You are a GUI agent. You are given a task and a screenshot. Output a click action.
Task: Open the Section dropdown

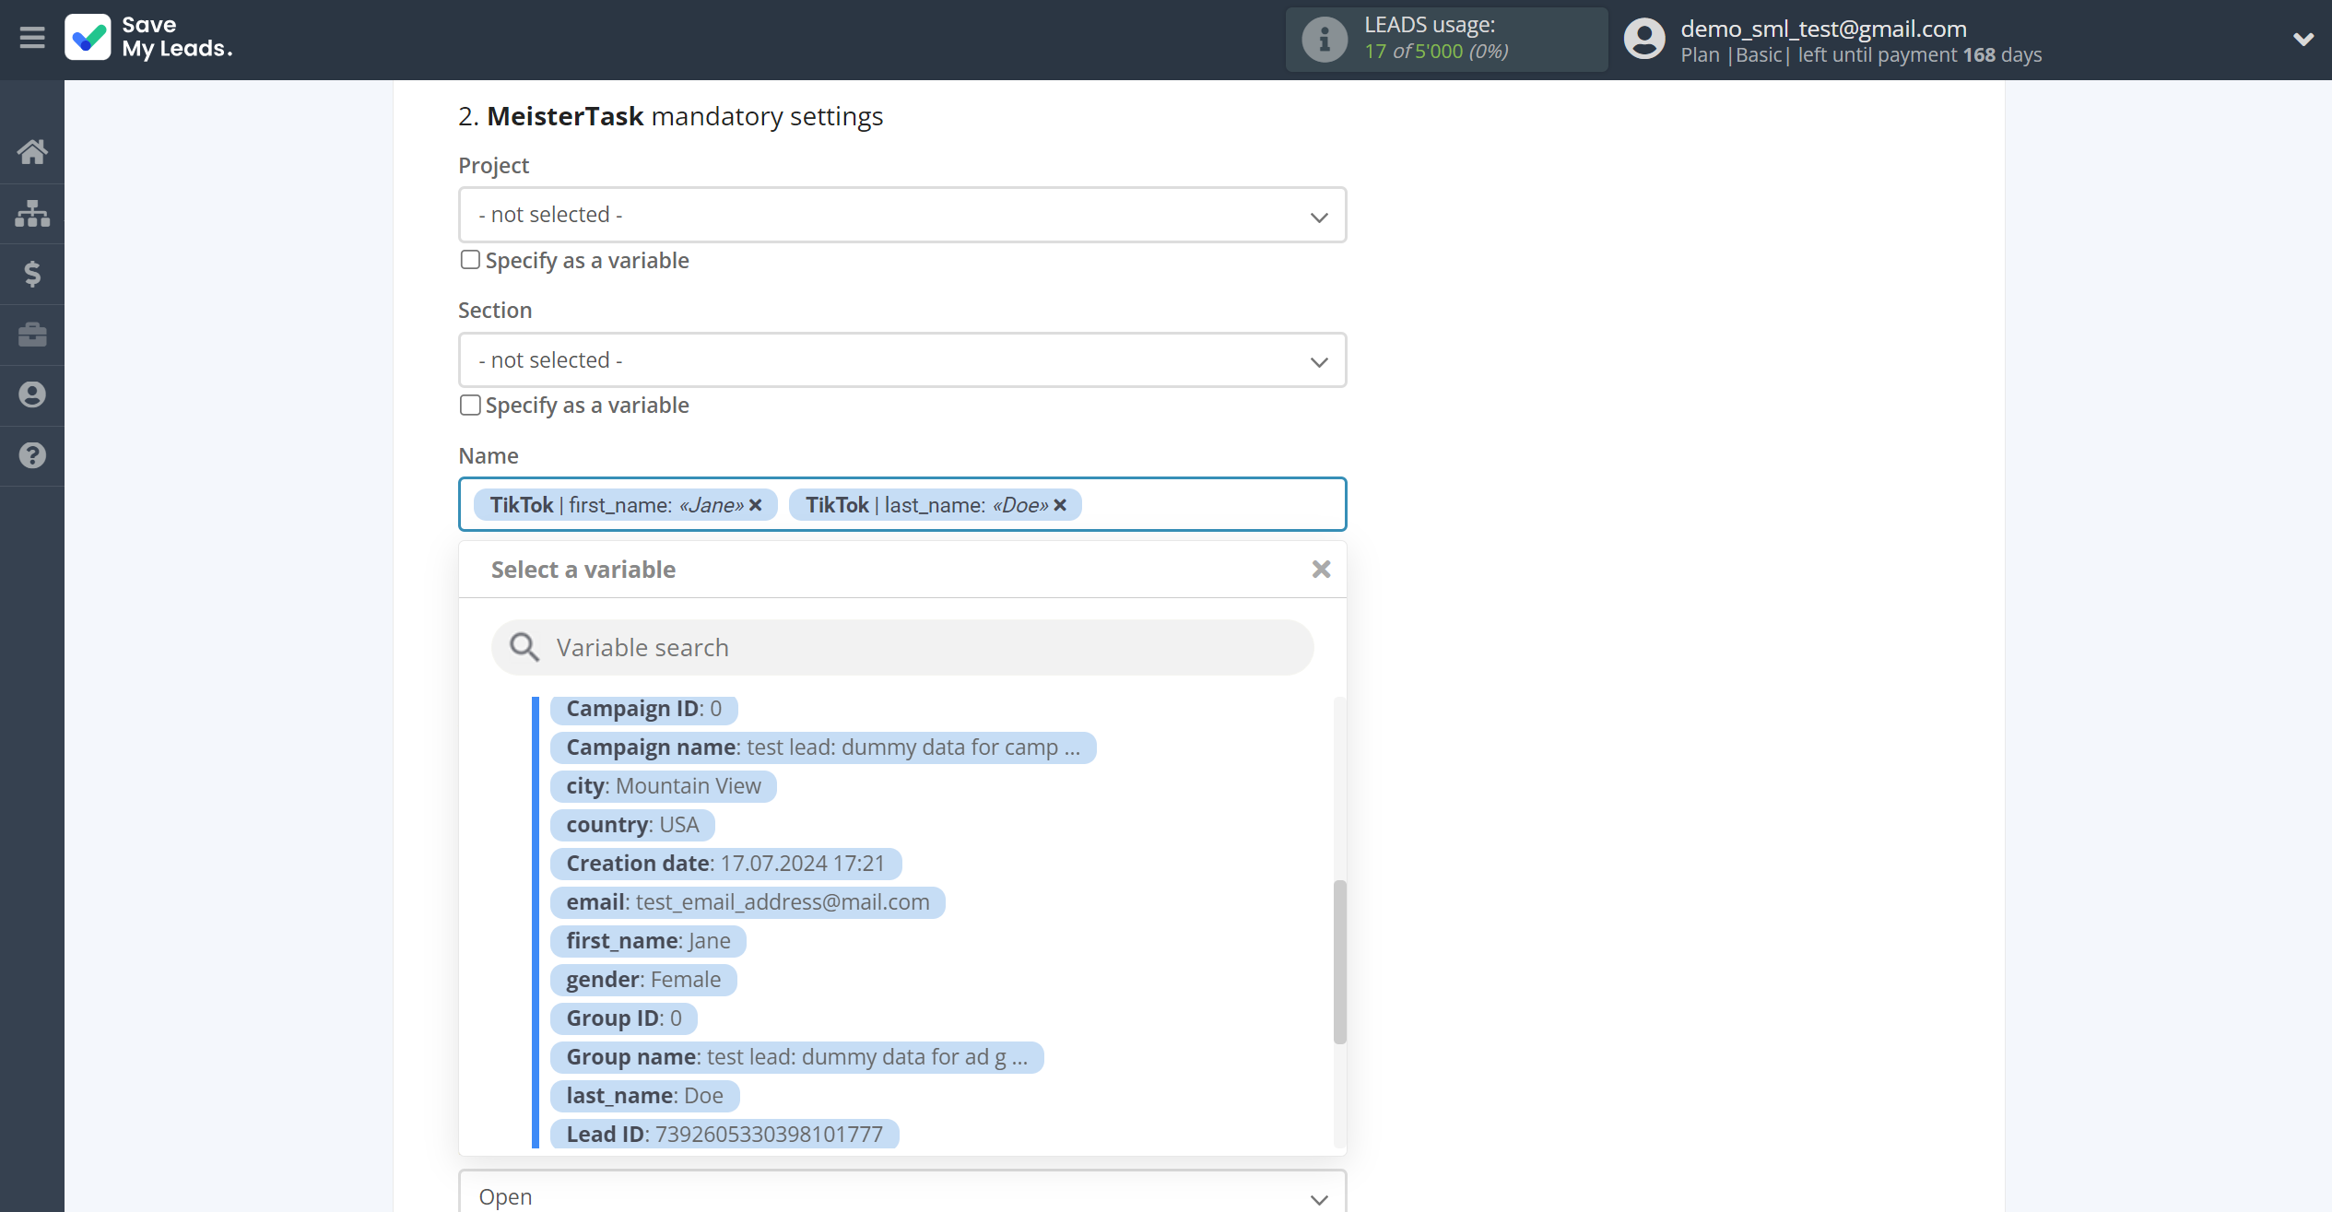click(902, 360)
